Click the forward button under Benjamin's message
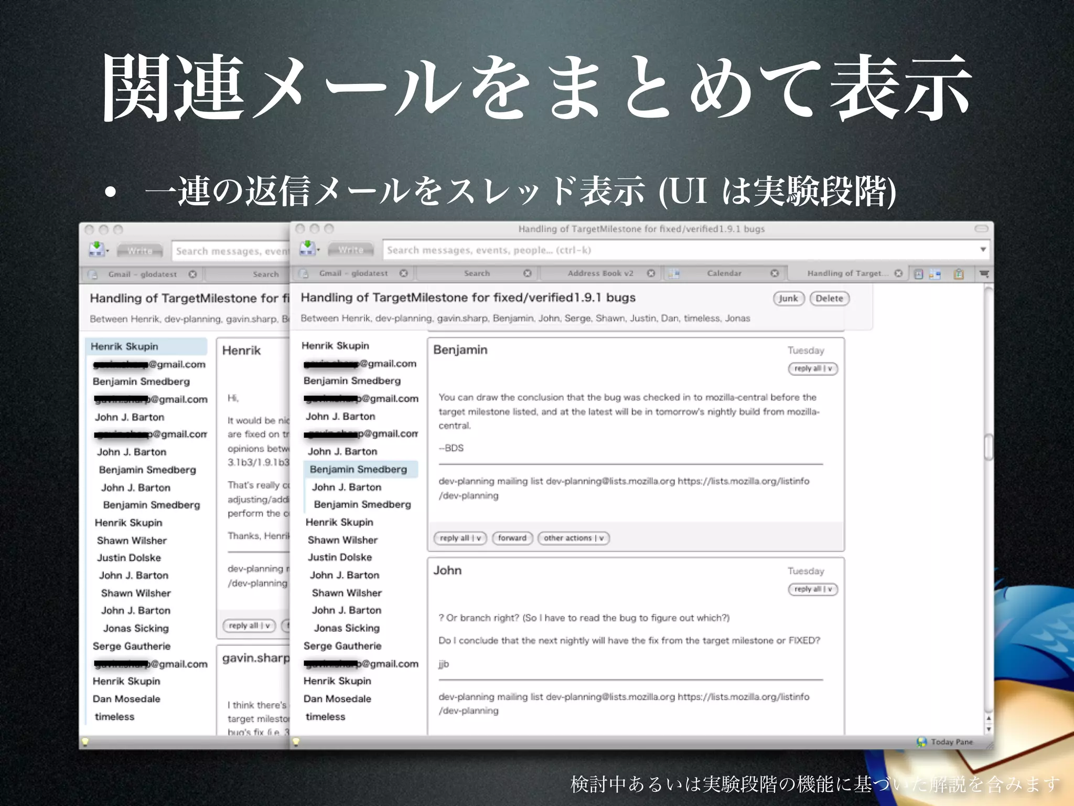 (512, 538)
